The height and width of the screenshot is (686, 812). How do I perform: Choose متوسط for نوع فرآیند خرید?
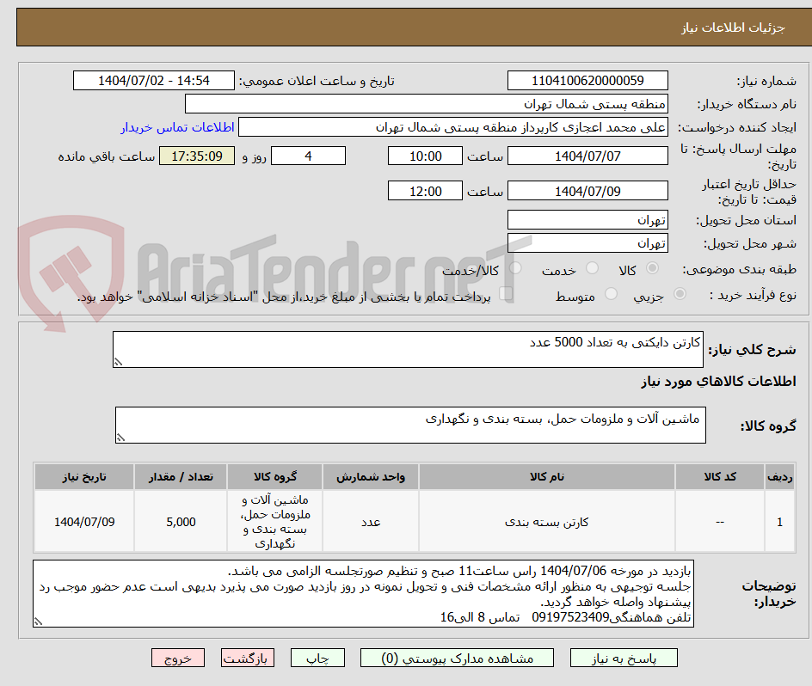coord(611,294)
